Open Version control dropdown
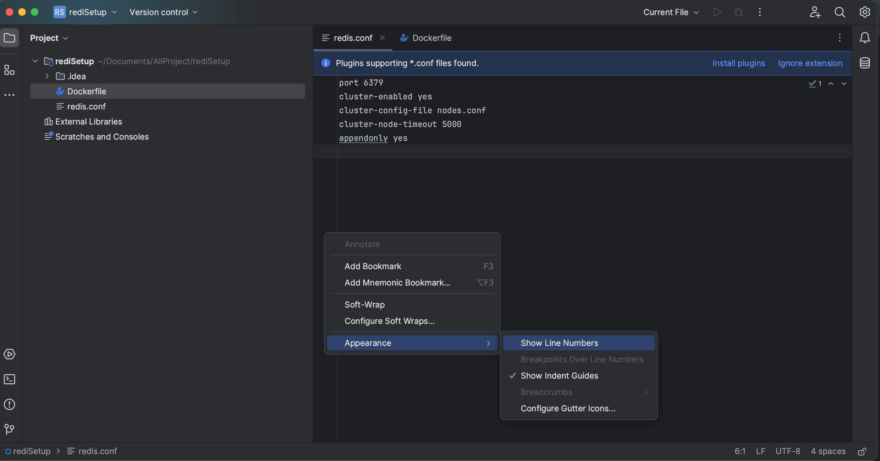The height and width of the screenshot is (461, 880). coord(164,12)
